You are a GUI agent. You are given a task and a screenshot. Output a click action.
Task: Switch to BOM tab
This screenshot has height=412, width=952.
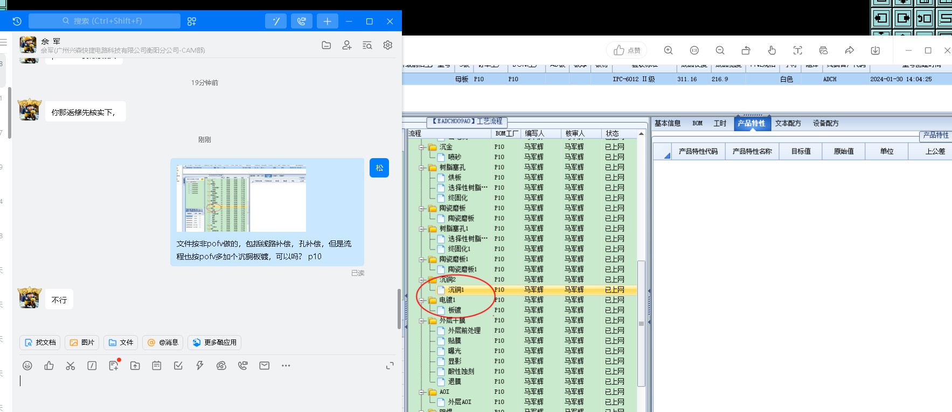point(698,124)
